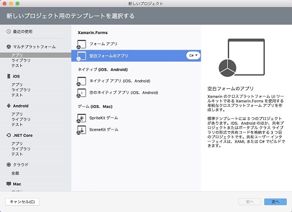The height and width of the screenshot is (212, 292).
Task: Click the マルチプラットフォーム category icon
Action: pyautogui.click(x=9, y=47)
